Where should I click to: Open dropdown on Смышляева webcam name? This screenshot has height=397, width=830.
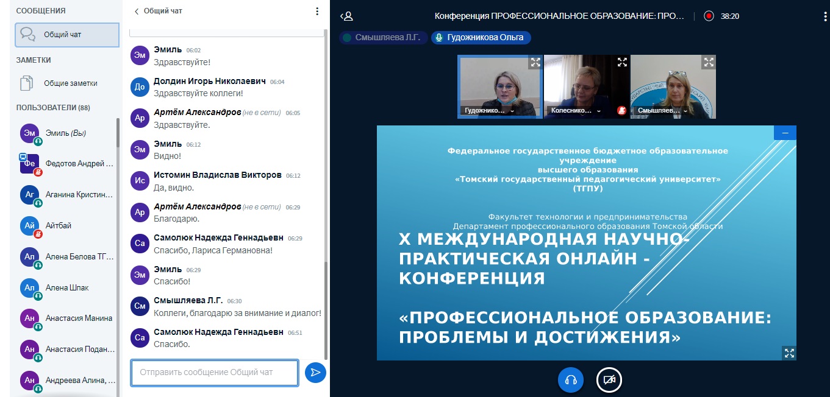click(685, 111)
